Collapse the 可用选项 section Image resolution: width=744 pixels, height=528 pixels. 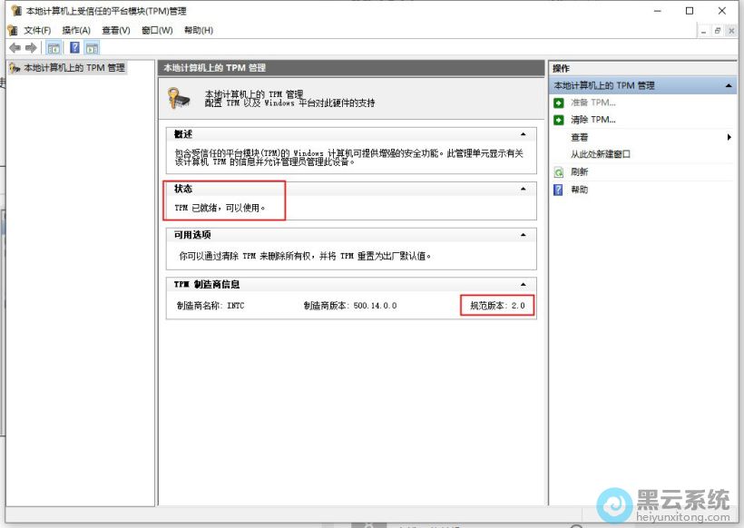tap(523, 235)
